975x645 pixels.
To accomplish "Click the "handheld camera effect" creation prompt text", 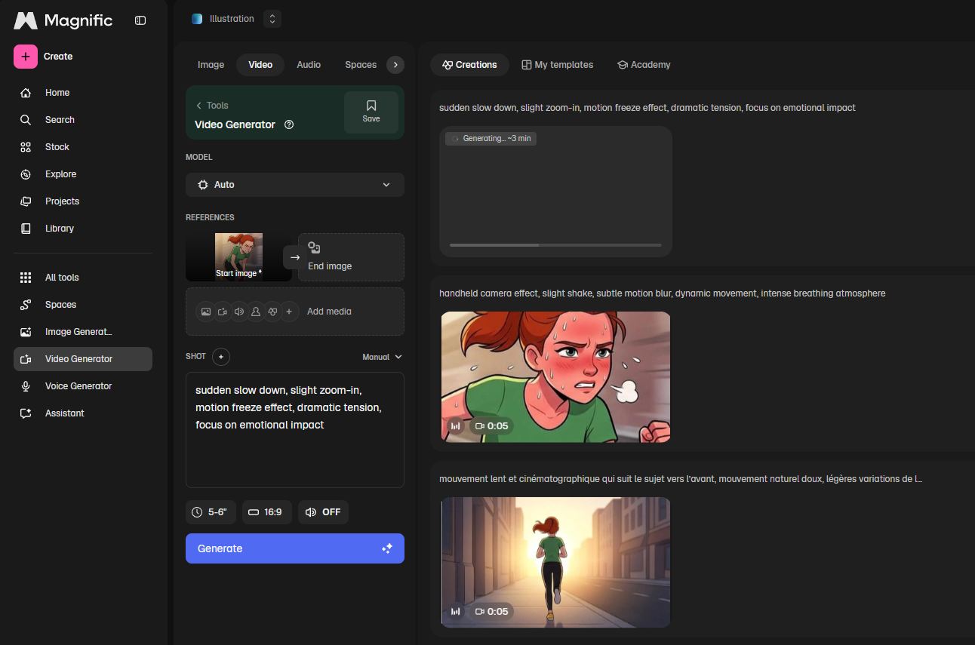I will (663, 293).
